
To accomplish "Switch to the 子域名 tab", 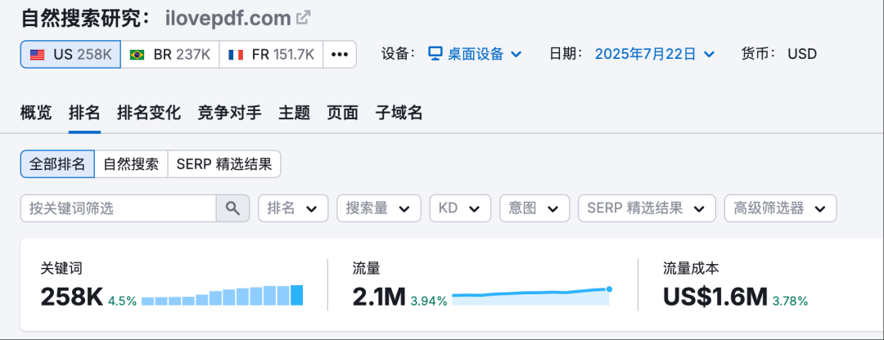I will 399,113.
